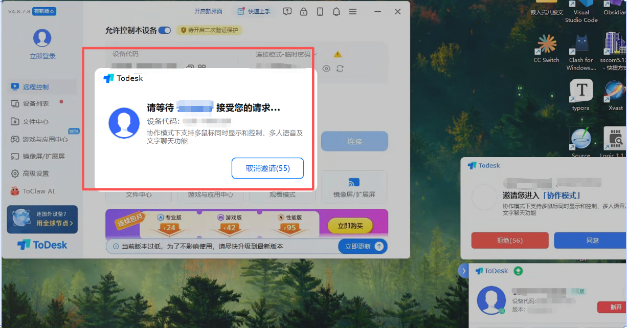This screenshot has height=328, width=627.
Task: Expand the side panel with the blue chevron
Action: (x=464, y=271)
